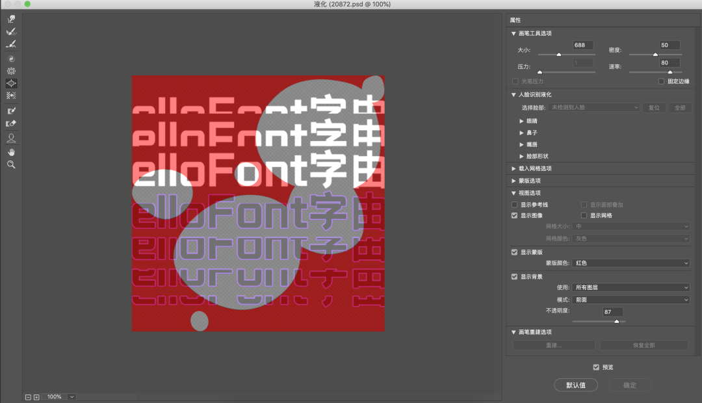
Task: Switch to the Hand tool
Action: click(x=11, y=152)
